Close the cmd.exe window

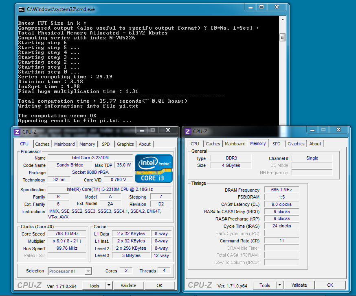coord(277,7)
